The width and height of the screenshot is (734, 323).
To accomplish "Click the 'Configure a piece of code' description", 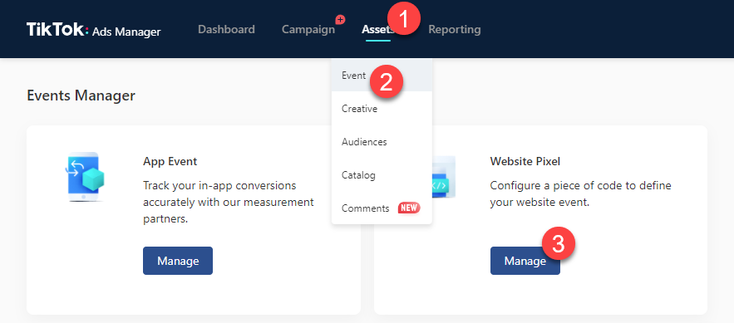I will coord(581,194).
